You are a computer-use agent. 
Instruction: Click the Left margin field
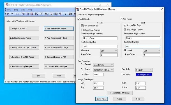click(98, 83)
